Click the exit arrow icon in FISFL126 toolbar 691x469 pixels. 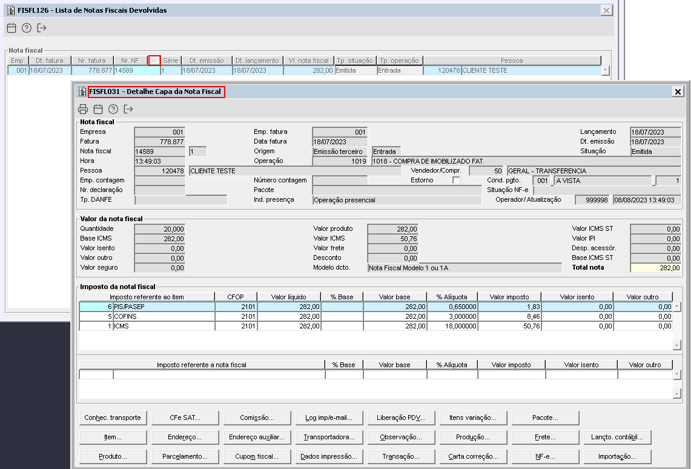[x=42, y=28]
